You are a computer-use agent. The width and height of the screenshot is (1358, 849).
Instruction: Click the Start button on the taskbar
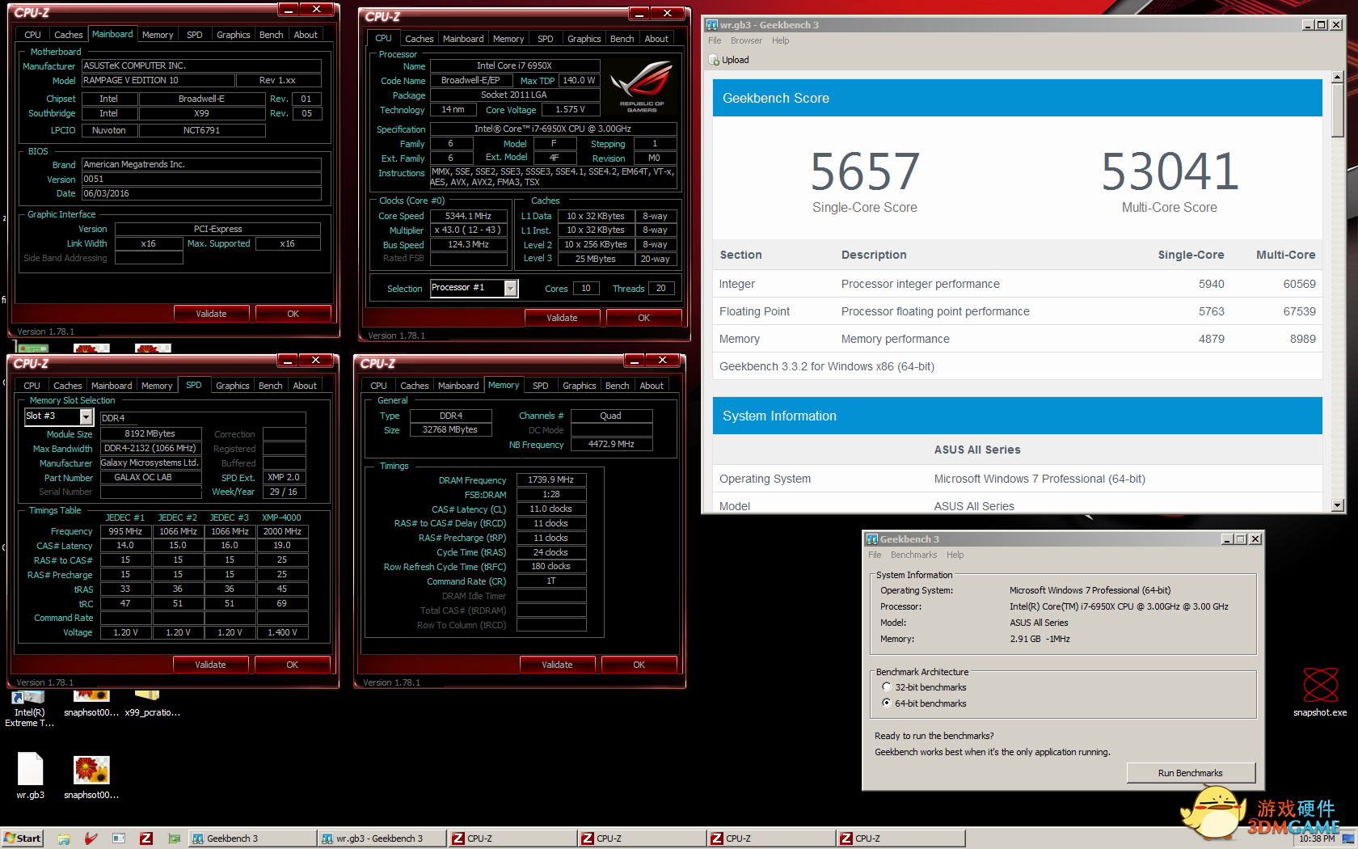[x=22, y=838]
